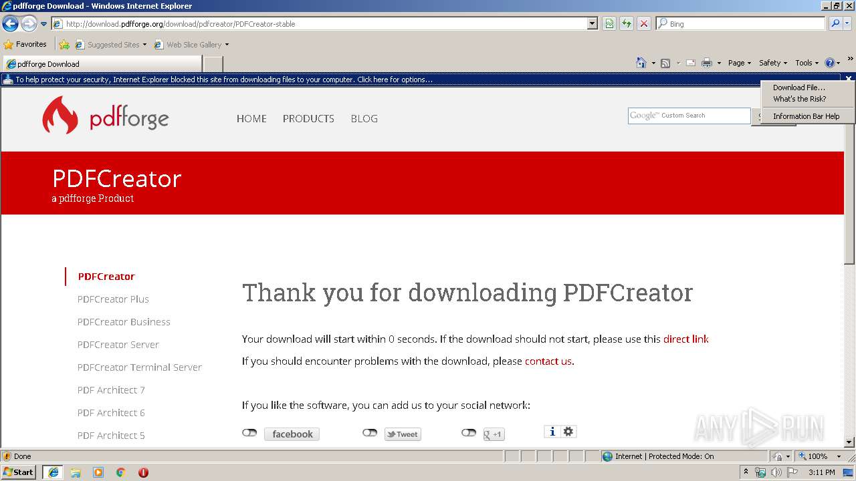This screenshot has width=856, height=481.
Task: Click the Google +1 button
Action: click(x=494, y=434)
